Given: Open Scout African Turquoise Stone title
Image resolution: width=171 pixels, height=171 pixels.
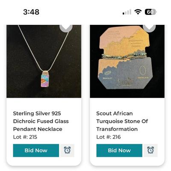Looking at the screenshot, I should tap(122, 121).
